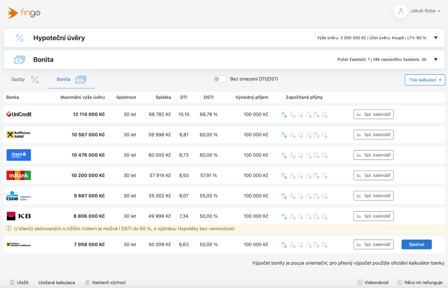Click the 68 782 Kč instalment value
The width and height of the screenshot is (448, 288).
(x=160, y=114)
